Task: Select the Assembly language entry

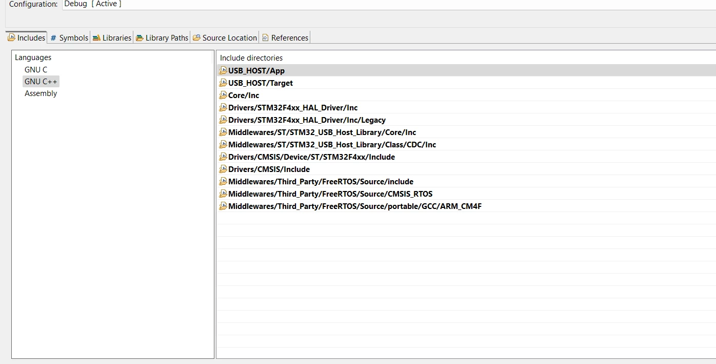Action: (41, 93)
